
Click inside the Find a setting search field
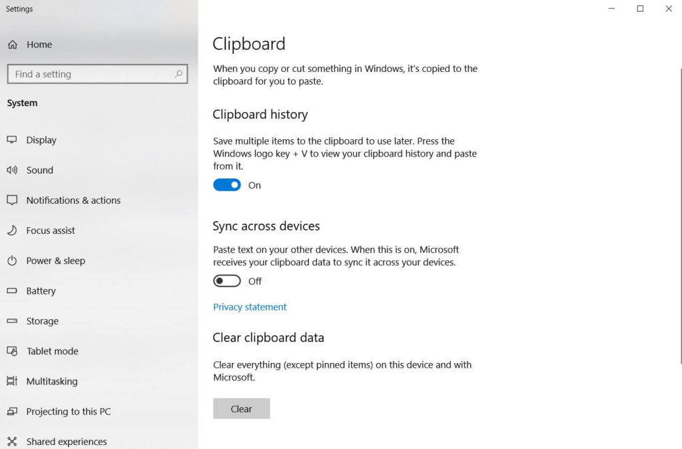(93, 74)
